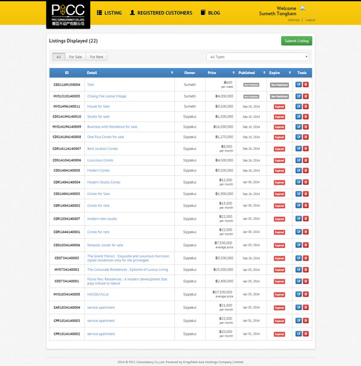Open the LISTING menu
The image size is (361, 366).
(x=110, y=13)
